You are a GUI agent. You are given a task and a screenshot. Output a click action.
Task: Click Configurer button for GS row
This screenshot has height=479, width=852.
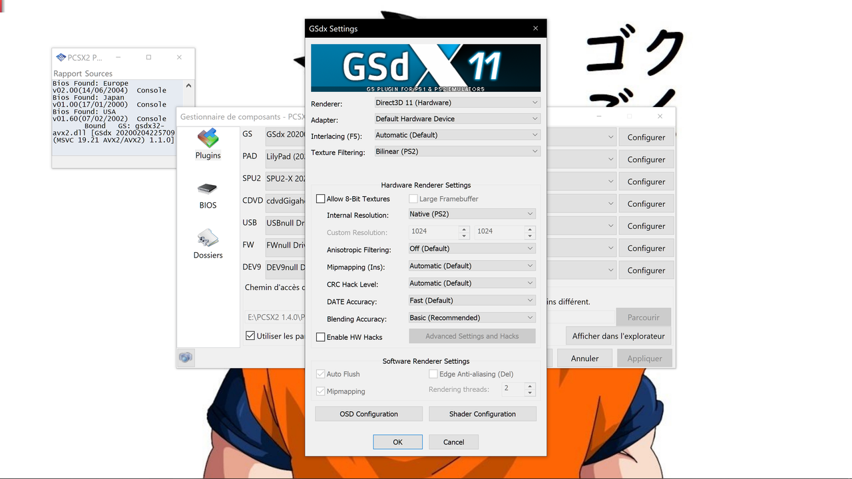pyautogui.click(x=646, y=137)
